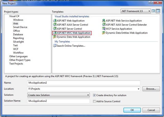Viewport: 164px width, 117px height.
Task: Toggle Create directory for solution checkbox
Action: pyautogui.click(x=94, y=95)
